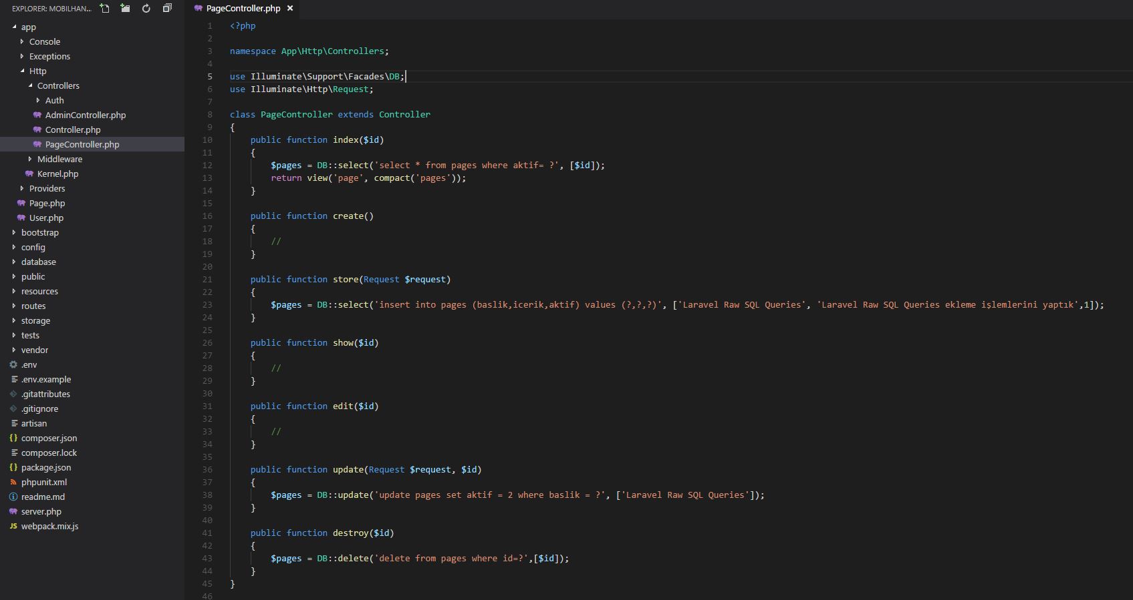The height and width of the screenshot is (600, 1133).
Task: Click the gear icon beside .env
Action: pyautogui.click(x=13, y=364)
